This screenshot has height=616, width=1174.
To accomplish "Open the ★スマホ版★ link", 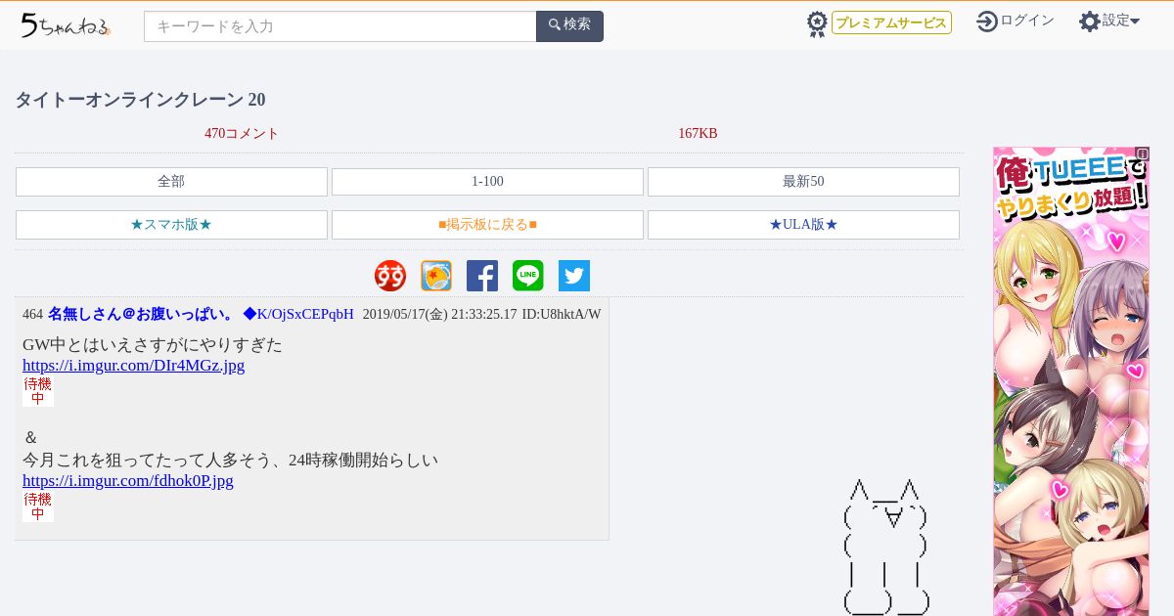I will point(171,225).
